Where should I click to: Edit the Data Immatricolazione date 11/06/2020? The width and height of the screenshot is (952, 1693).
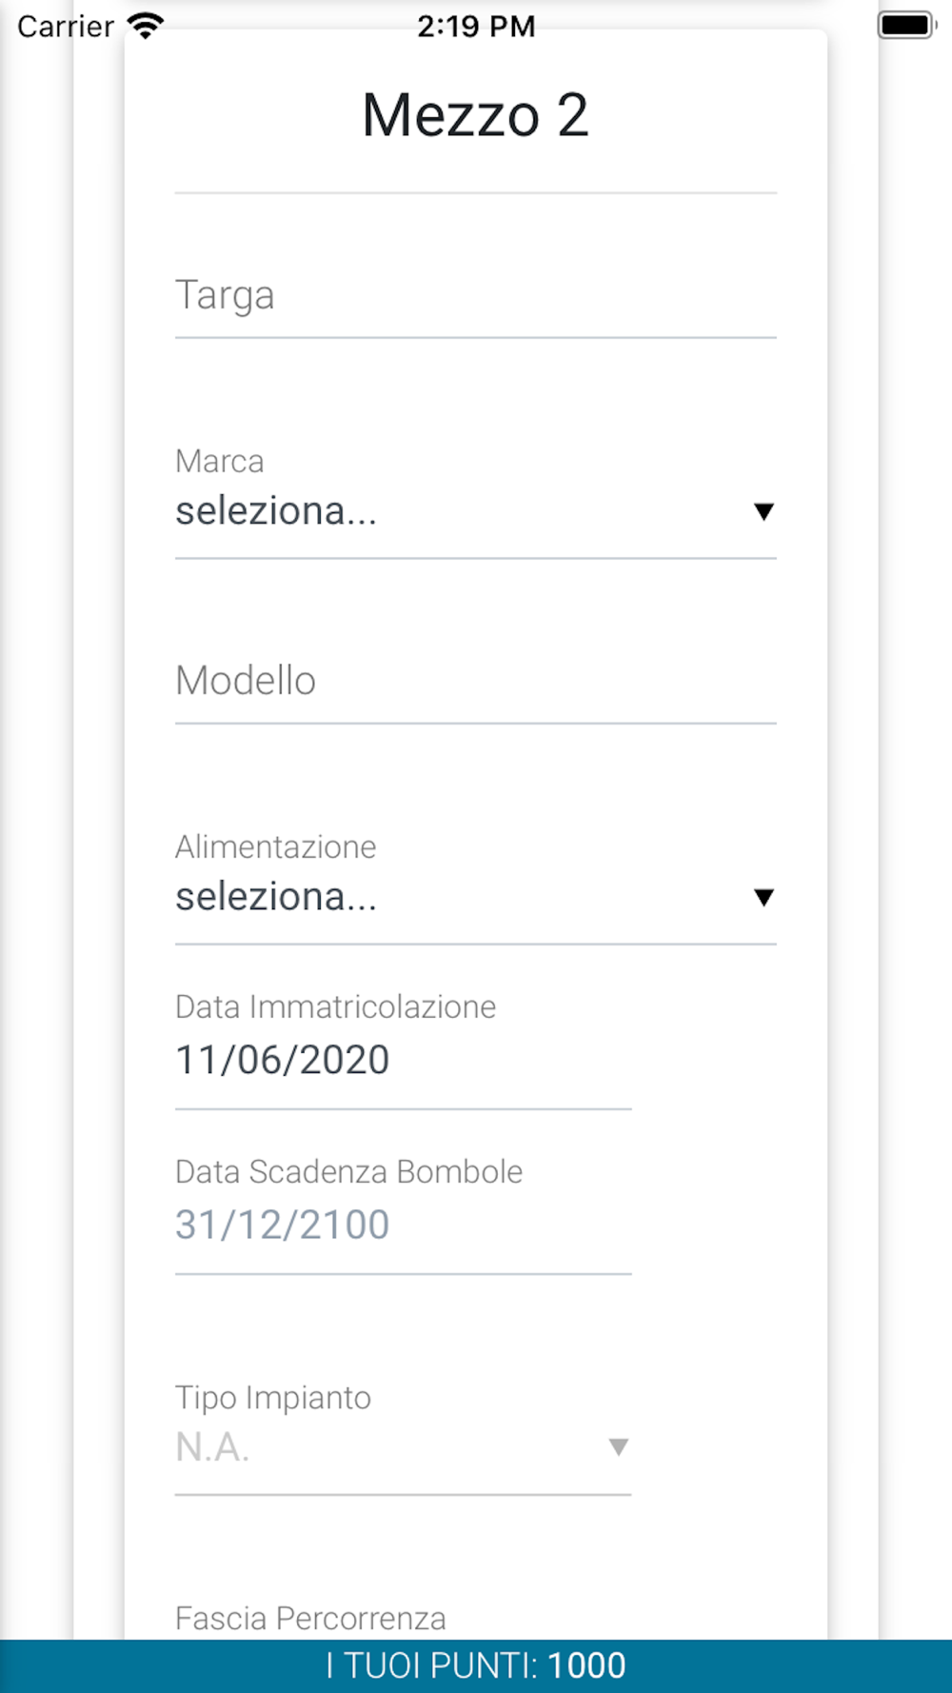[403, 1061]
